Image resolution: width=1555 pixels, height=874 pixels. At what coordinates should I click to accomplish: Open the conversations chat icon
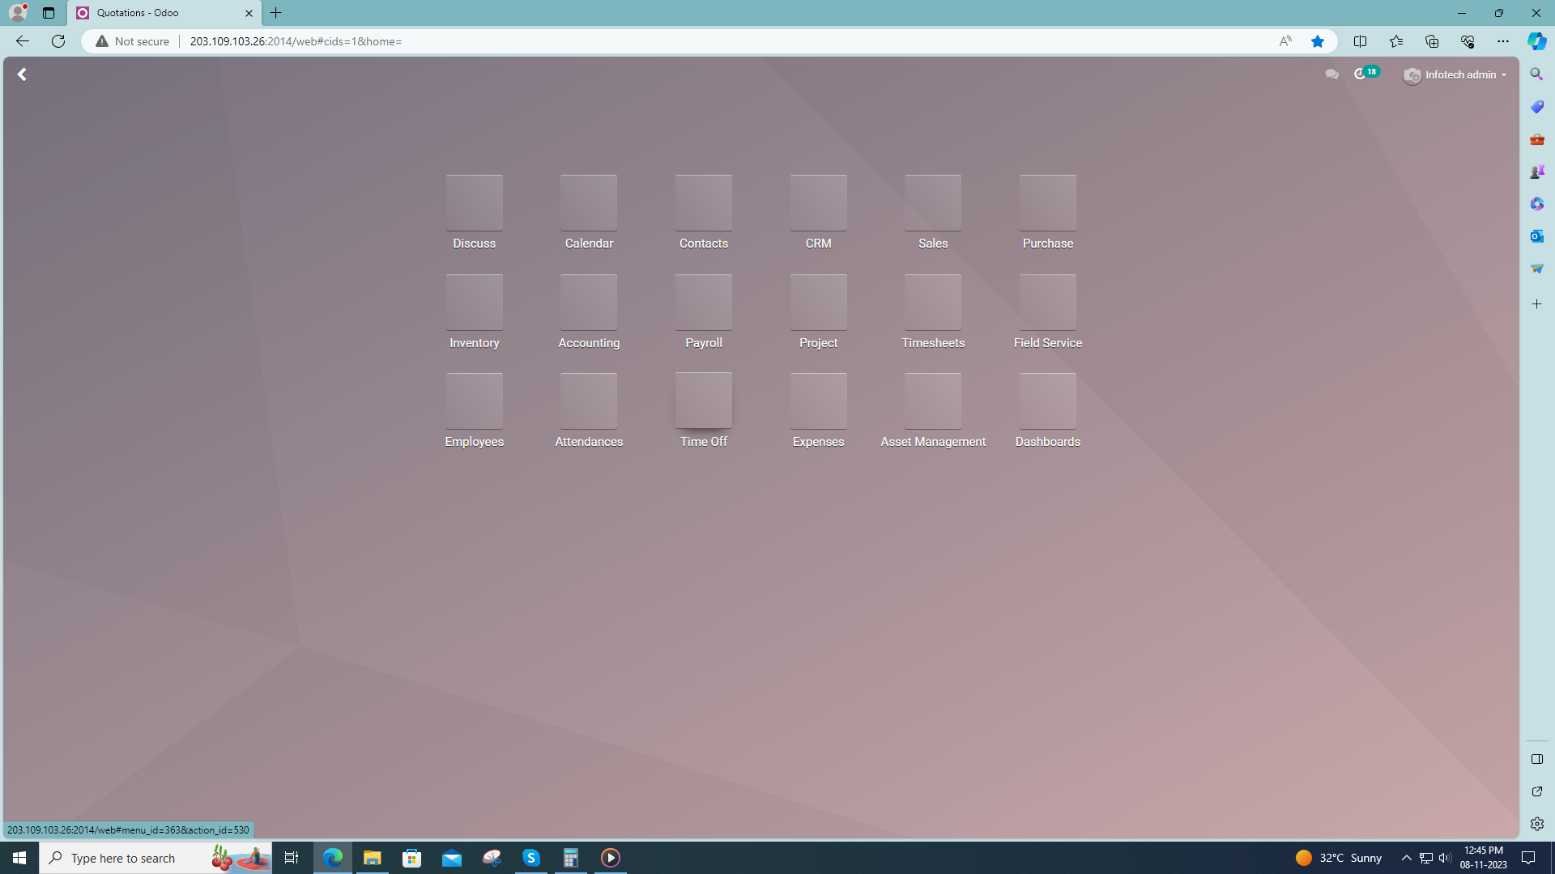click(x=1331, y=74)
